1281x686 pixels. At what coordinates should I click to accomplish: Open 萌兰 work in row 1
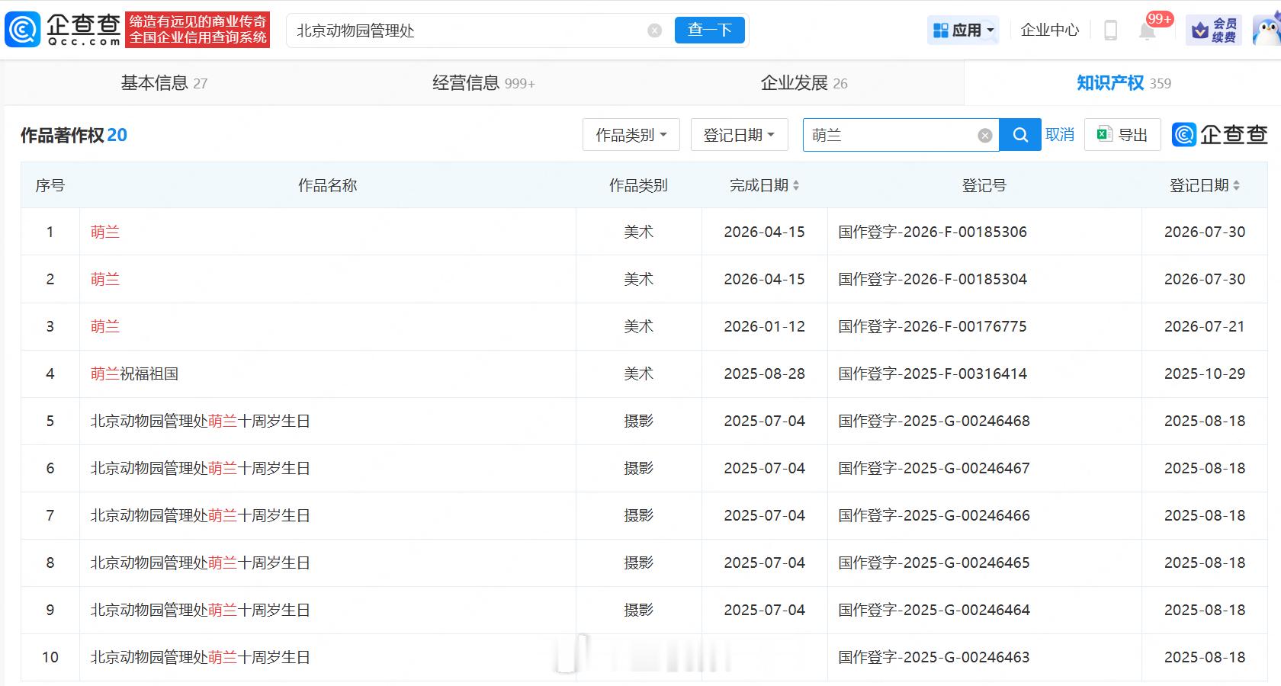(x=105, y=232)
